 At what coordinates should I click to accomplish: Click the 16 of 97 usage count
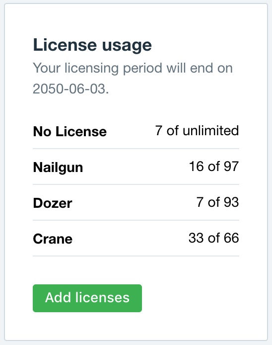214,167
